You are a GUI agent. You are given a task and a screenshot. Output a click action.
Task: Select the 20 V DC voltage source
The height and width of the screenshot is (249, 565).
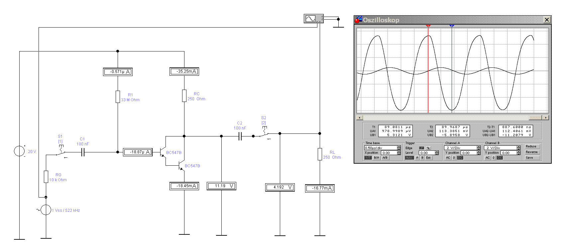click(x=19, y=151)
